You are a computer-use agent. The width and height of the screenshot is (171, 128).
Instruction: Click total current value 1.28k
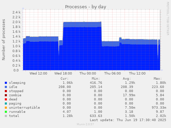coord(68,116)
